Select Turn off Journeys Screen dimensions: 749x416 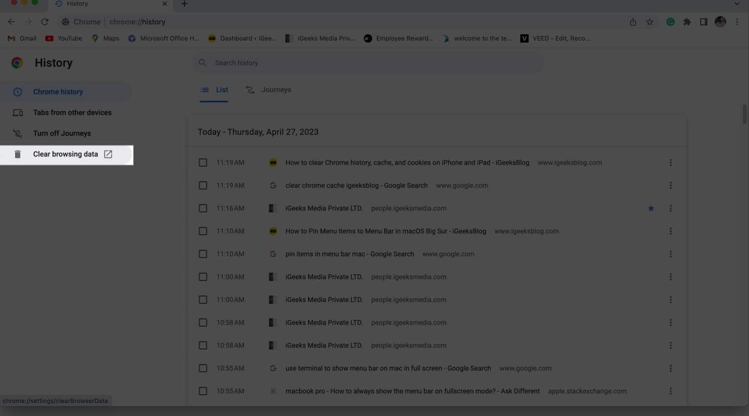click(65, 133)
